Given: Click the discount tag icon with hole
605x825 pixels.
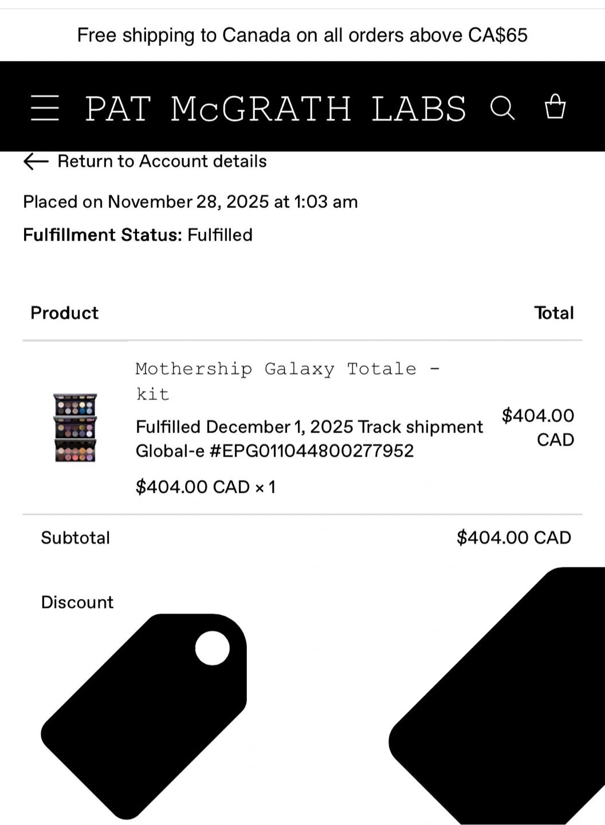Looking at the screenshot, I should tap(144, 716).
